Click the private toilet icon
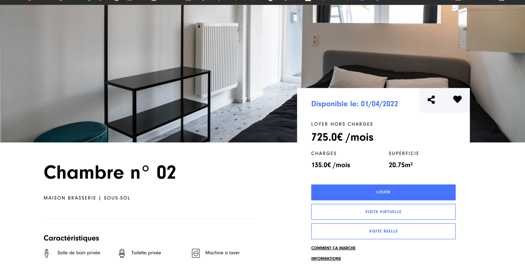The width and height of the screenshot is (525, 264). (122, 253)
